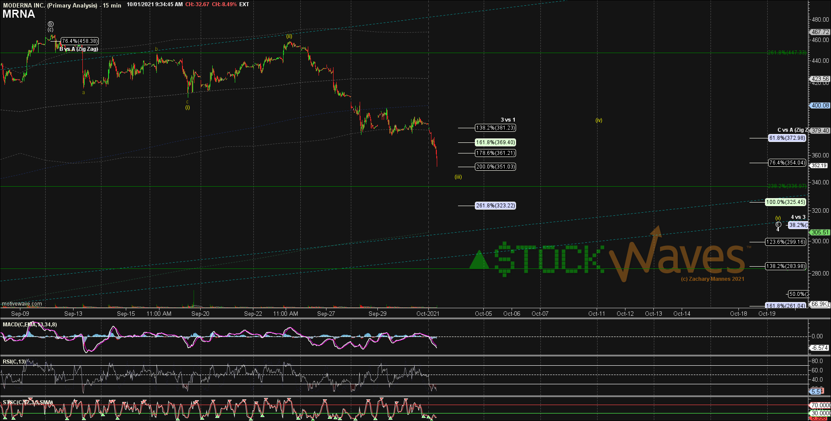Click the 8.993 stochastic value tag
Image resolution: width=831 pixels, height=421 pixels.
tap(819, 417)
